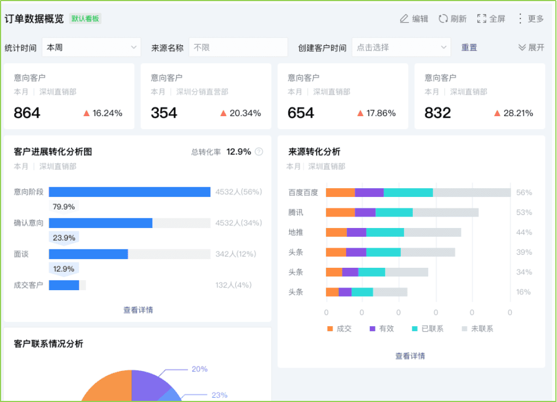Toggle the 已联系 cyan legend item
Viewport: 557px width, 402px height.
[428, 329]
